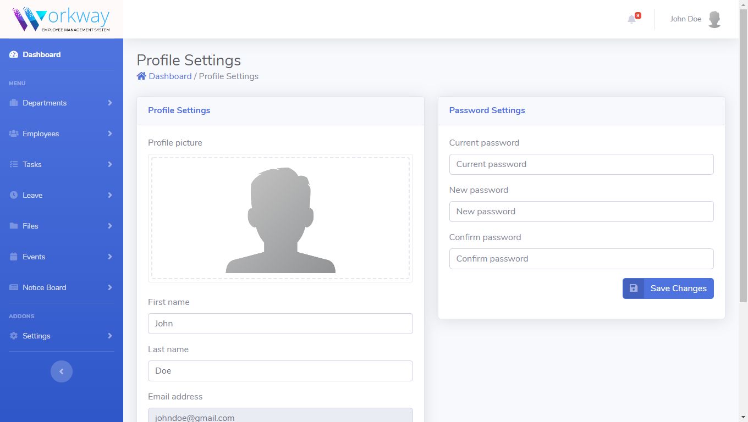
Task: Expand the Notice Board submenu chevron
Action: click(110, 287)
